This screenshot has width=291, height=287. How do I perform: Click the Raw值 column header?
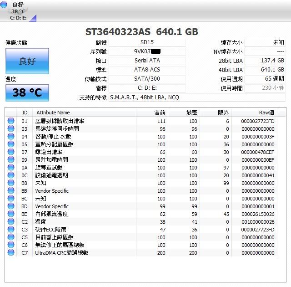coord(254,113)
